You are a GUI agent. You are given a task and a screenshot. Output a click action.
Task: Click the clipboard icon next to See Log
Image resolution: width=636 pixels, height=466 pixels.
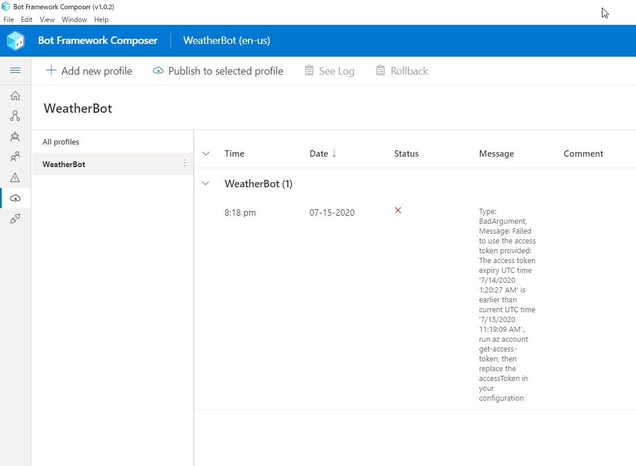click(309, 71)
